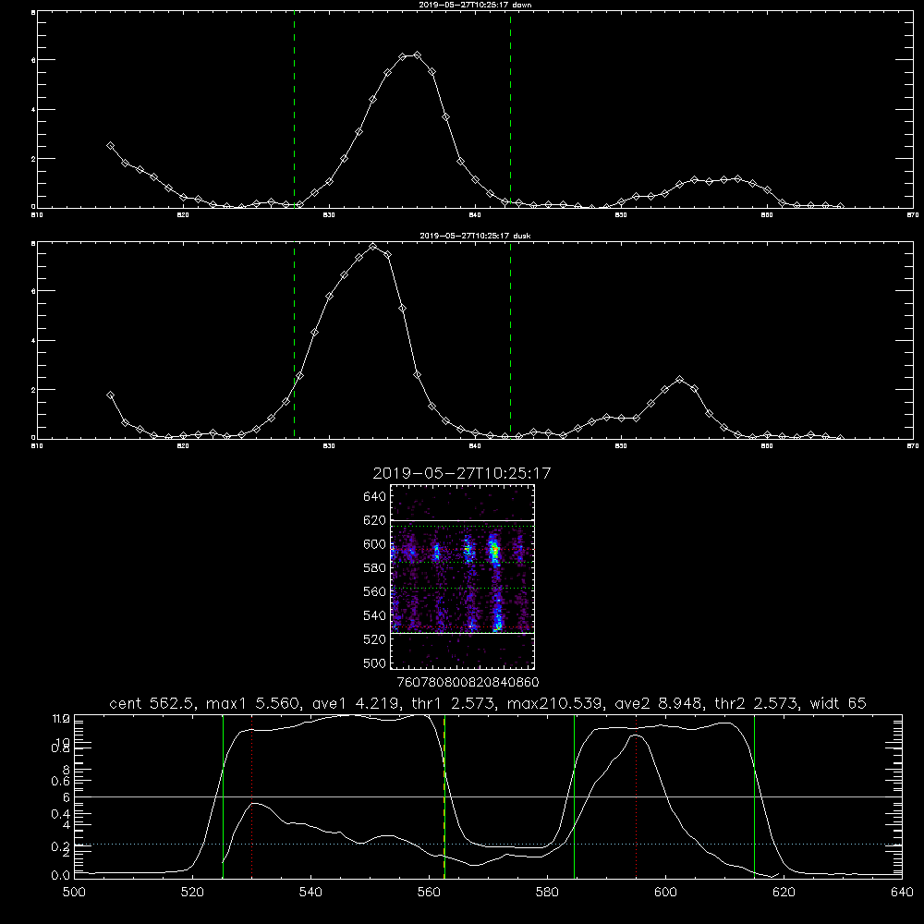Click the "760780800820840860" x-axis labels under heat map
The width and height of the screenshot is (924, 924).
[x=468, y=682]
